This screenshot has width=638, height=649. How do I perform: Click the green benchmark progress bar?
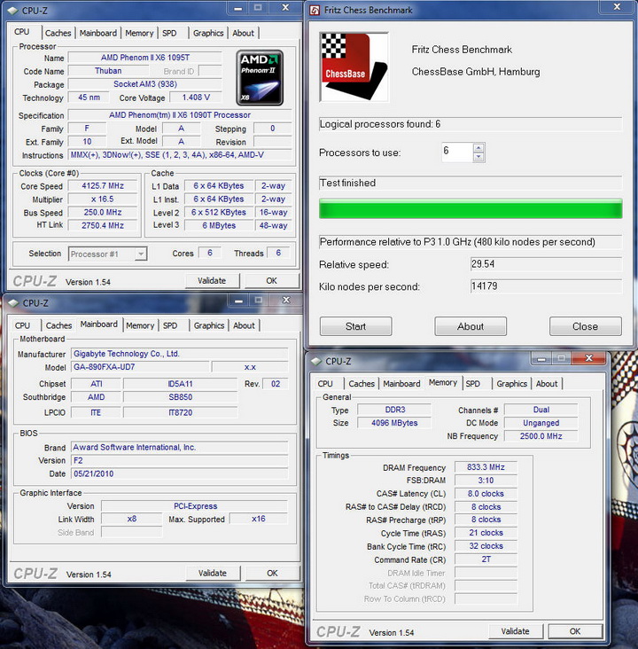[x=471, y=208]
